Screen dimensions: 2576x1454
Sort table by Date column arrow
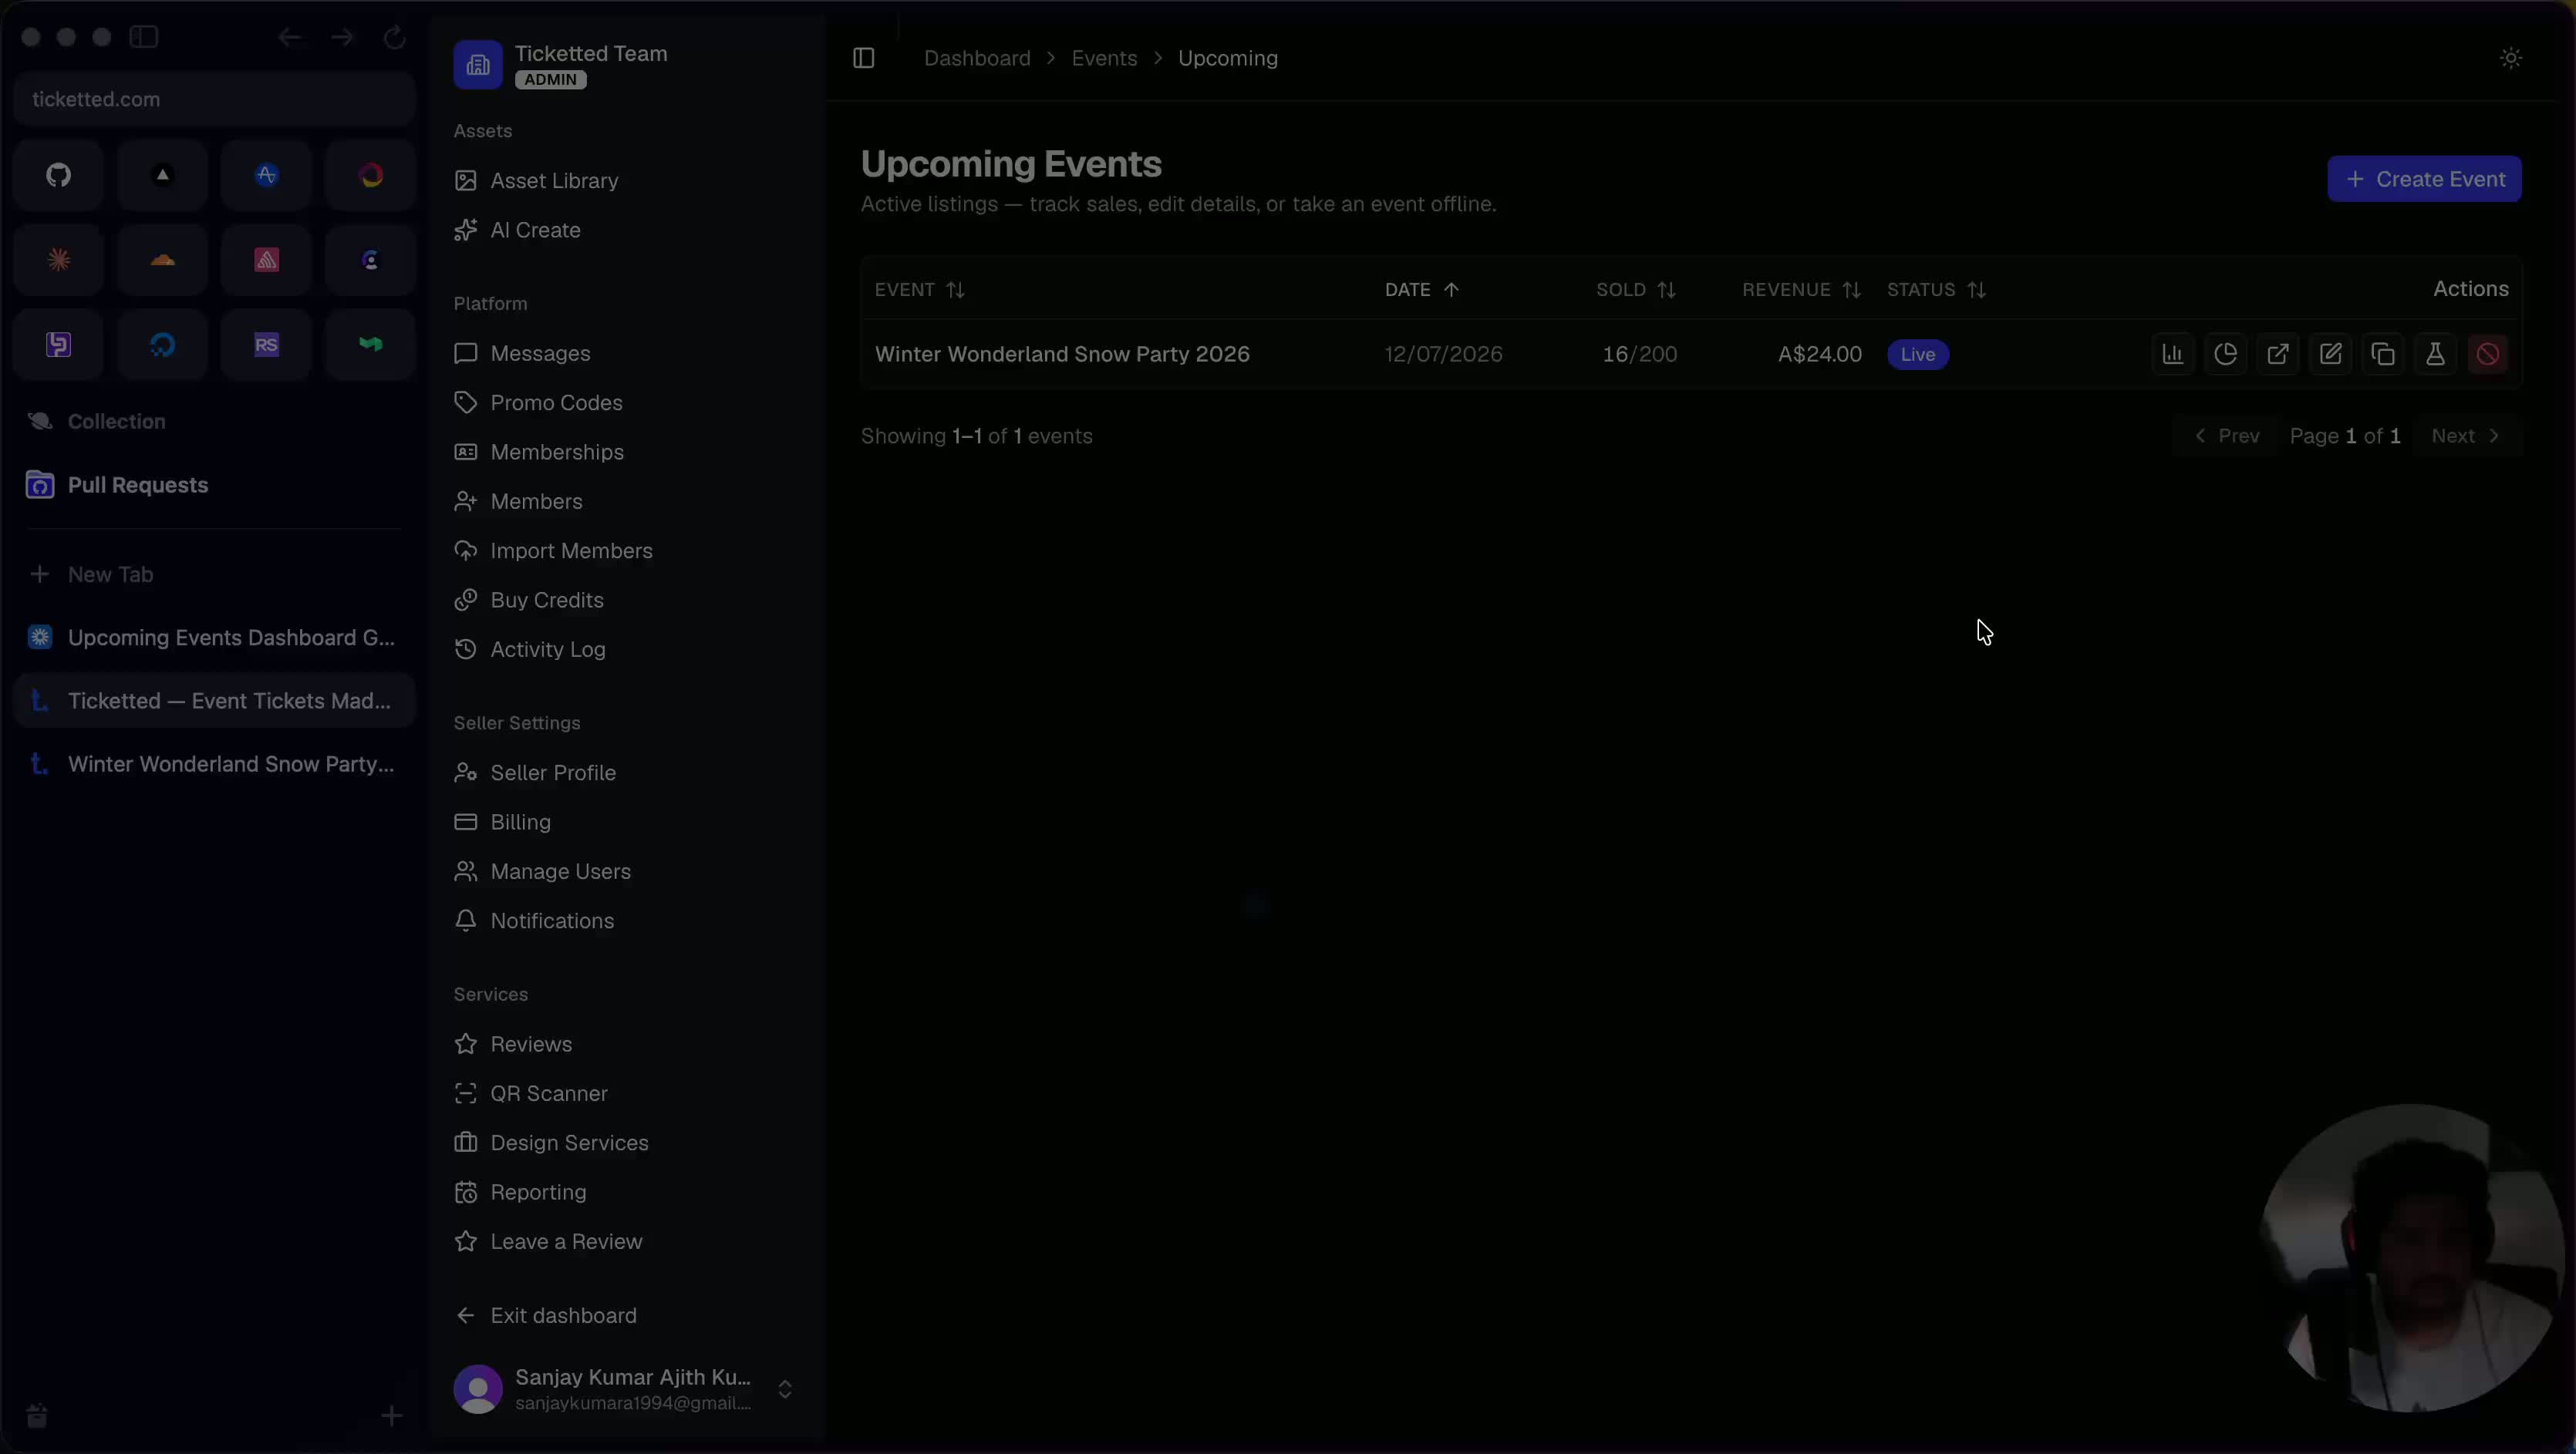(x=1451, y=290)
